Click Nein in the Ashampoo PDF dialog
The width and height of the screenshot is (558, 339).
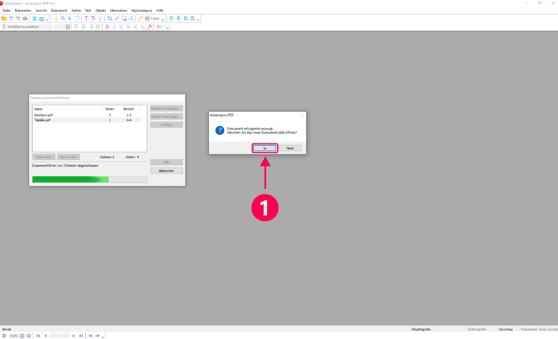[290, 148]
